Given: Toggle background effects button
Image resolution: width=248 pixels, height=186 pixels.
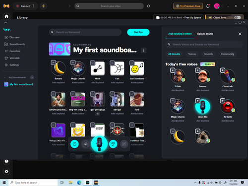Looking at the screenshot, I should 124,144.
